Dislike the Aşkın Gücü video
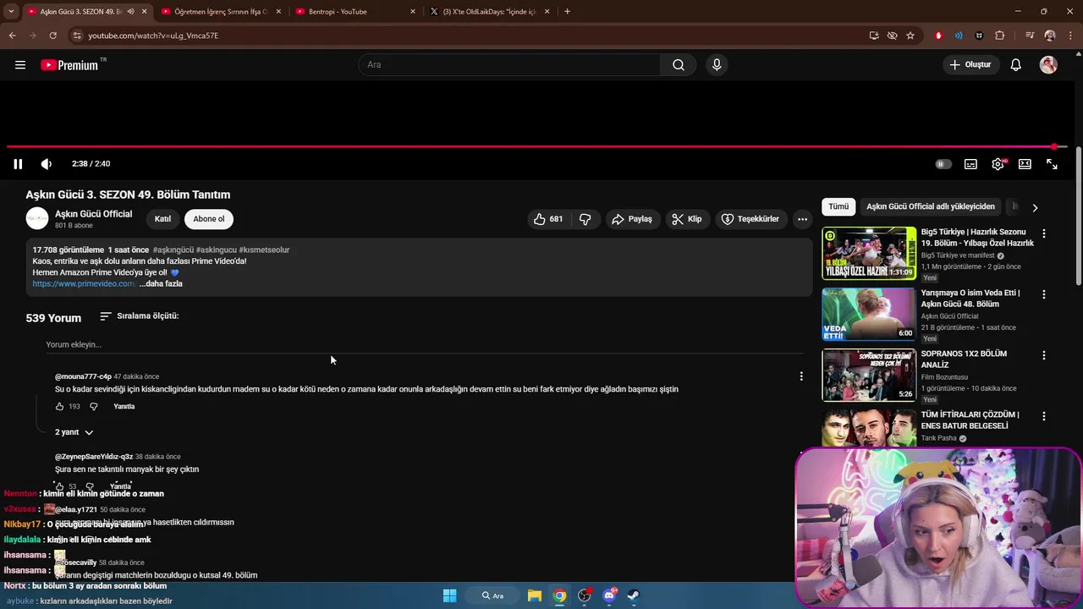This screenshot has height=609, width=1083. pyautogui.click(x=585, y=219)
